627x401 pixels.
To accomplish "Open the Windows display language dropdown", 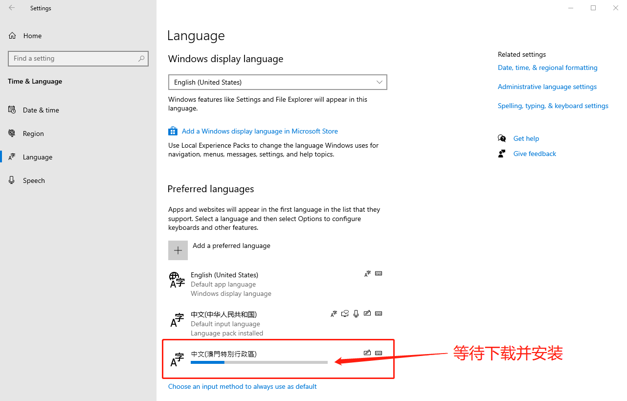I will click(x=277, y=82).
